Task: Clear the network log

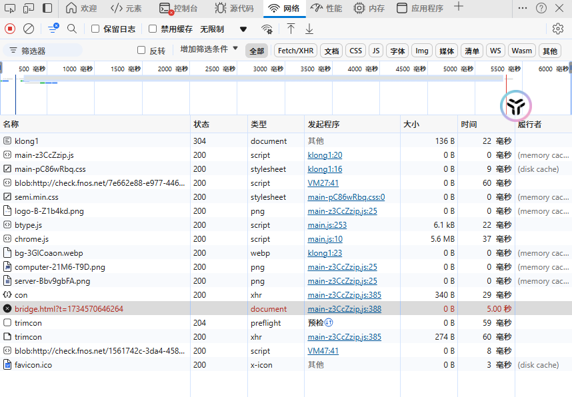Action: (29, 29)
